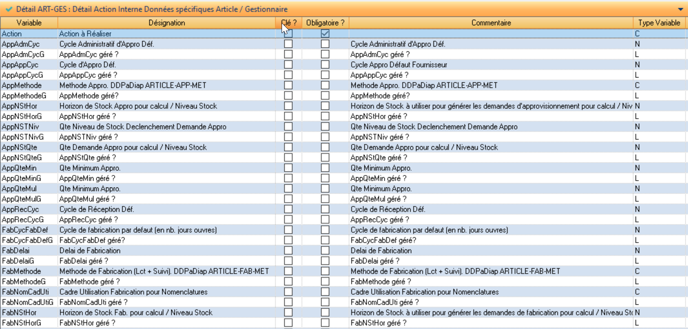Click comment 'Cycle Appro Défaut Fournisseur'
The image size is (688, 329).
point(399,65)
